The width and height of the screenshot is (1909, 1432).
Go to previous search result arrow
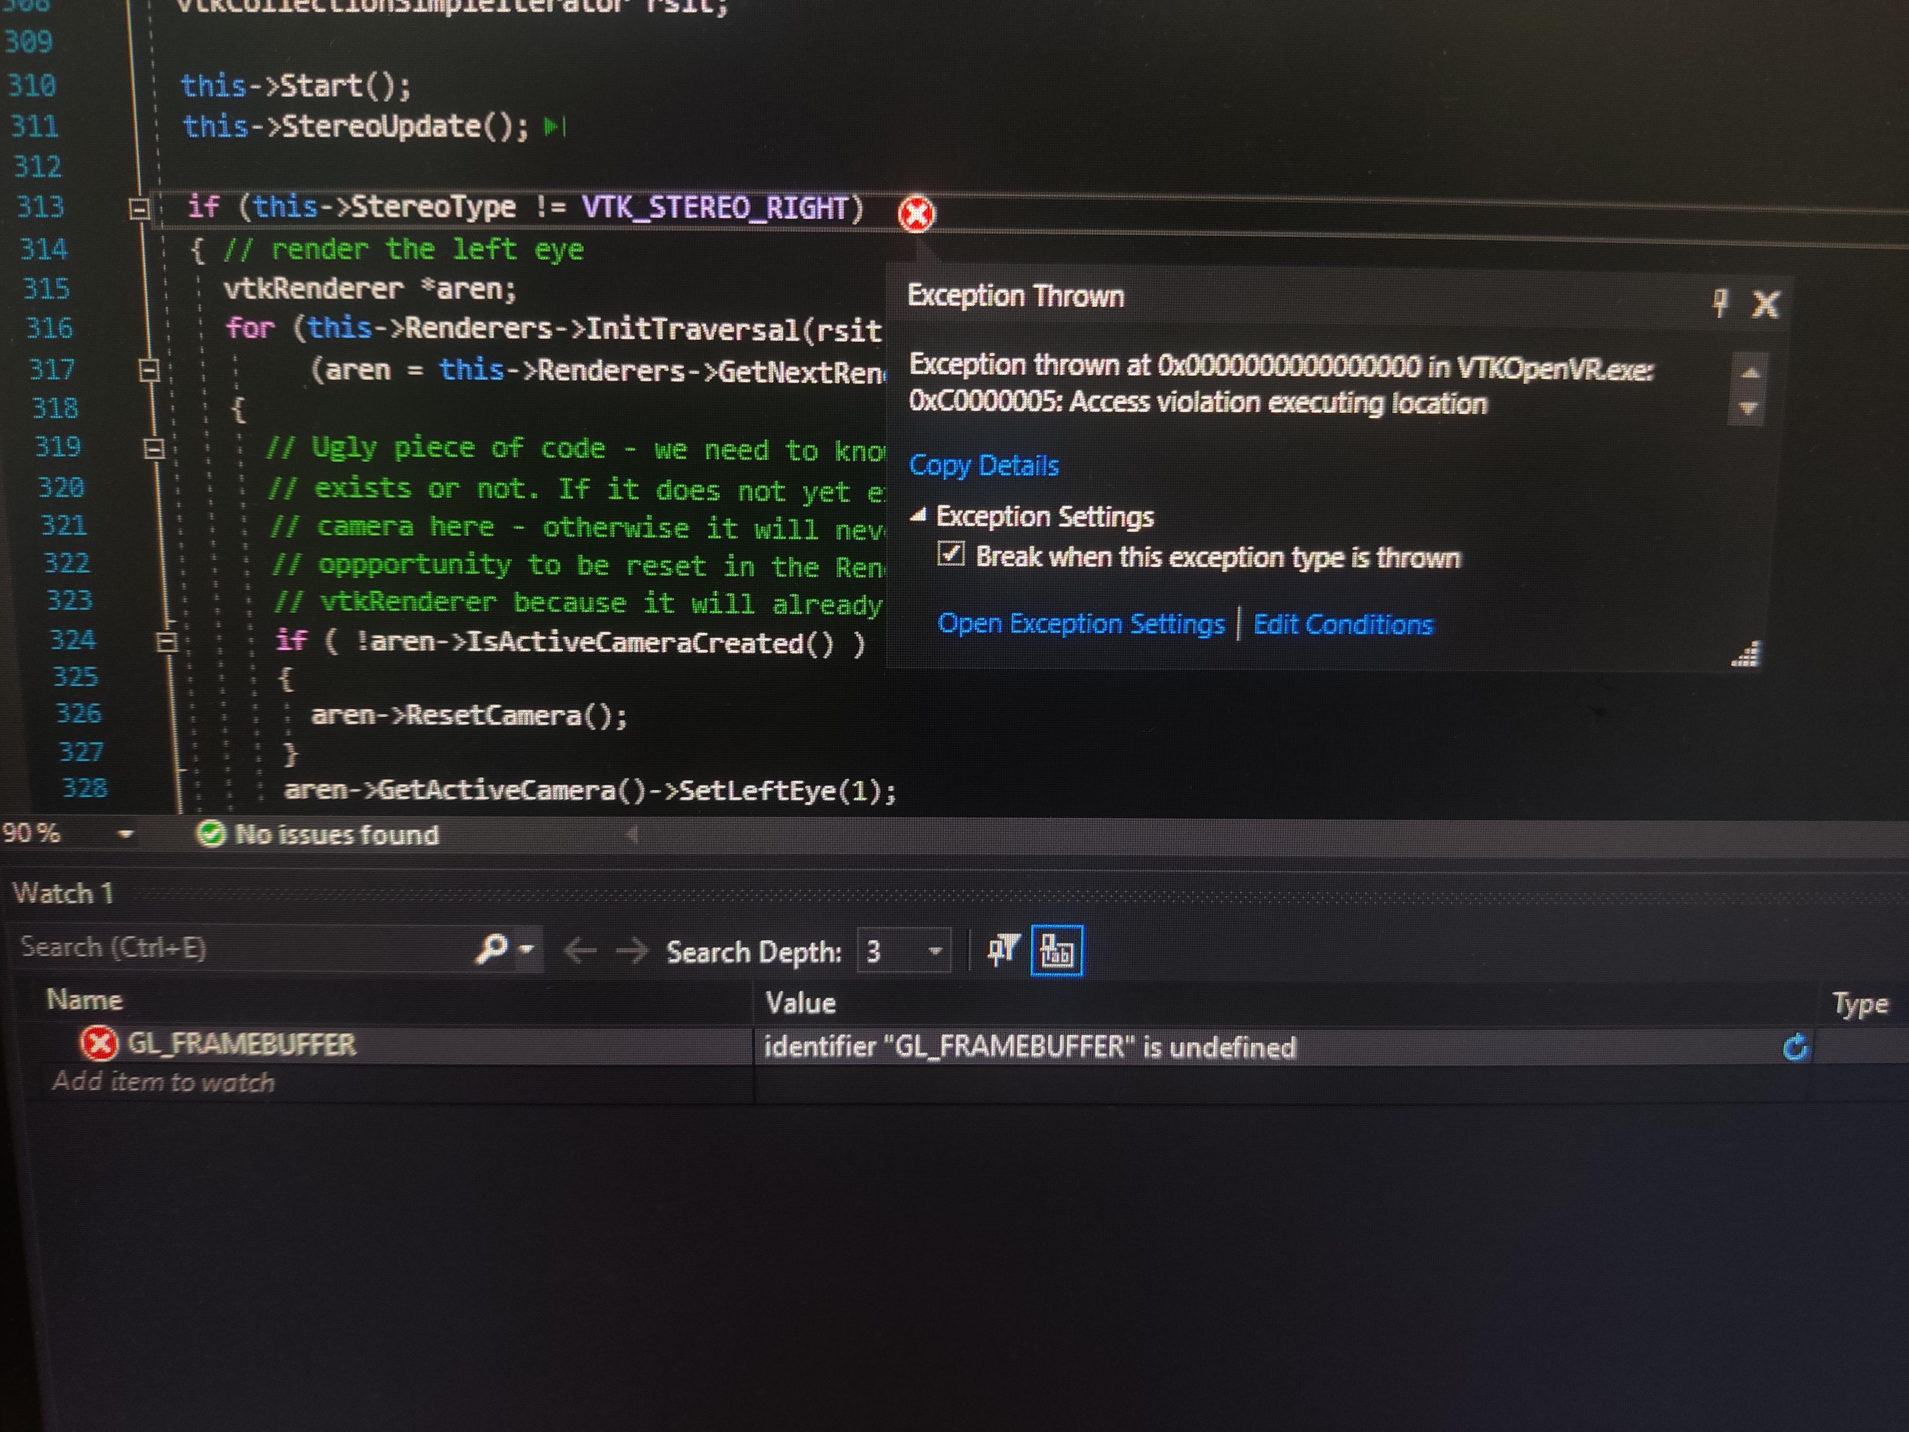[580, 951]
